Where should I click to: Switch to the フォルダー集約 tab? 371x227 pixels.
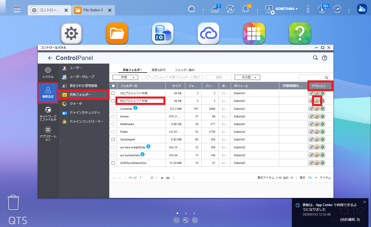click(x=185, y=70)
